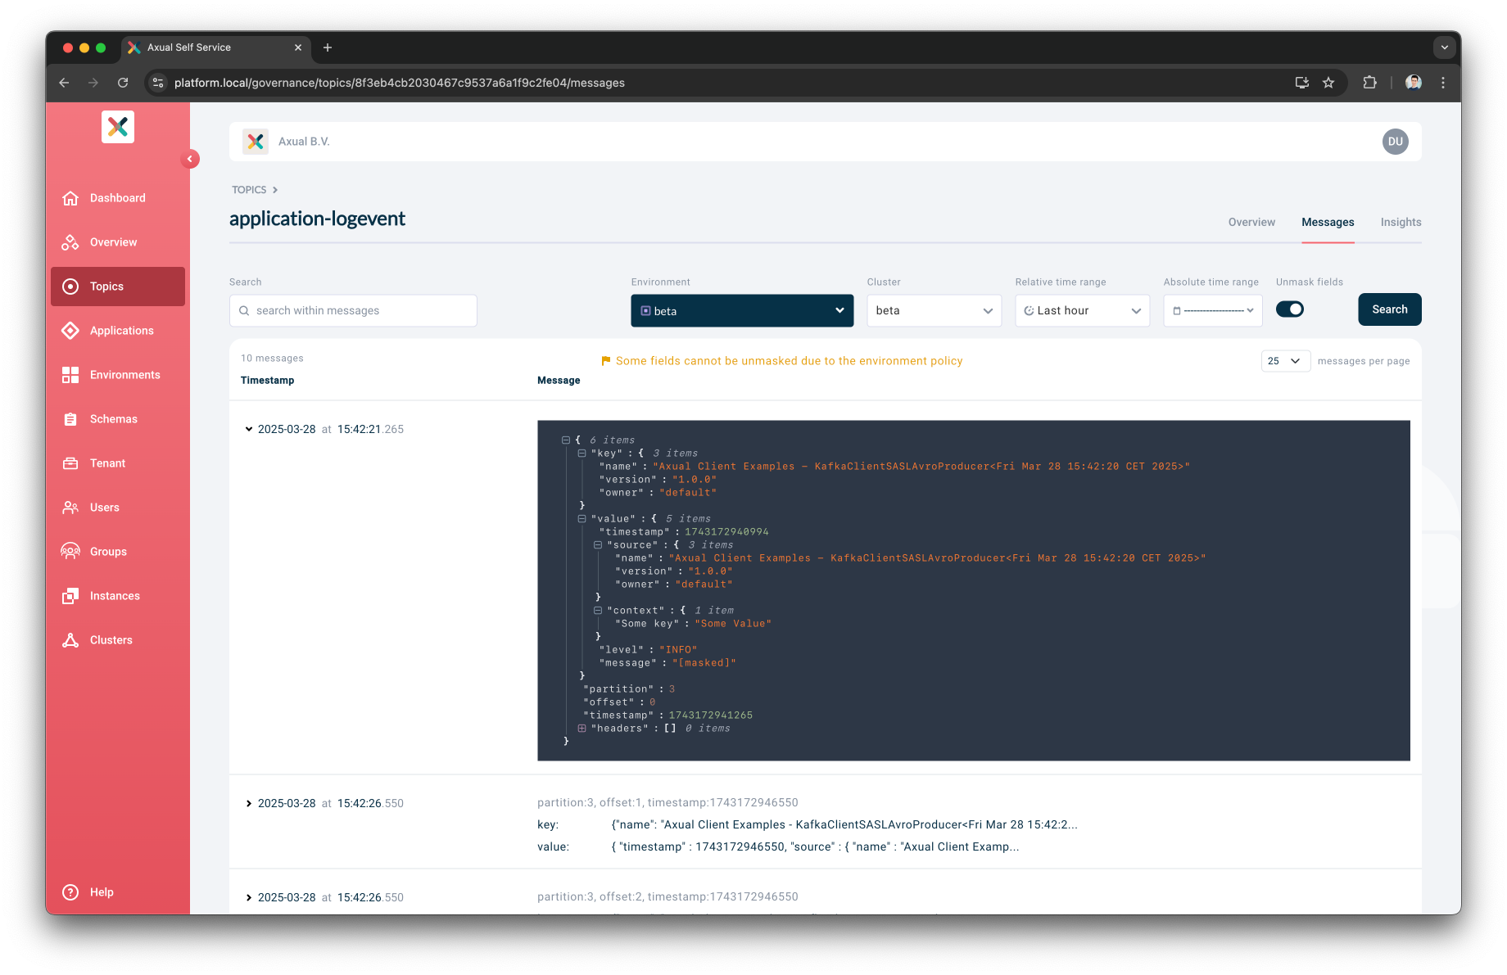Switch to the Insights tab

(1401, 222)
